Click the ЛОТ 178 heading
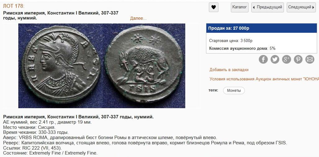 coord(14,6)
